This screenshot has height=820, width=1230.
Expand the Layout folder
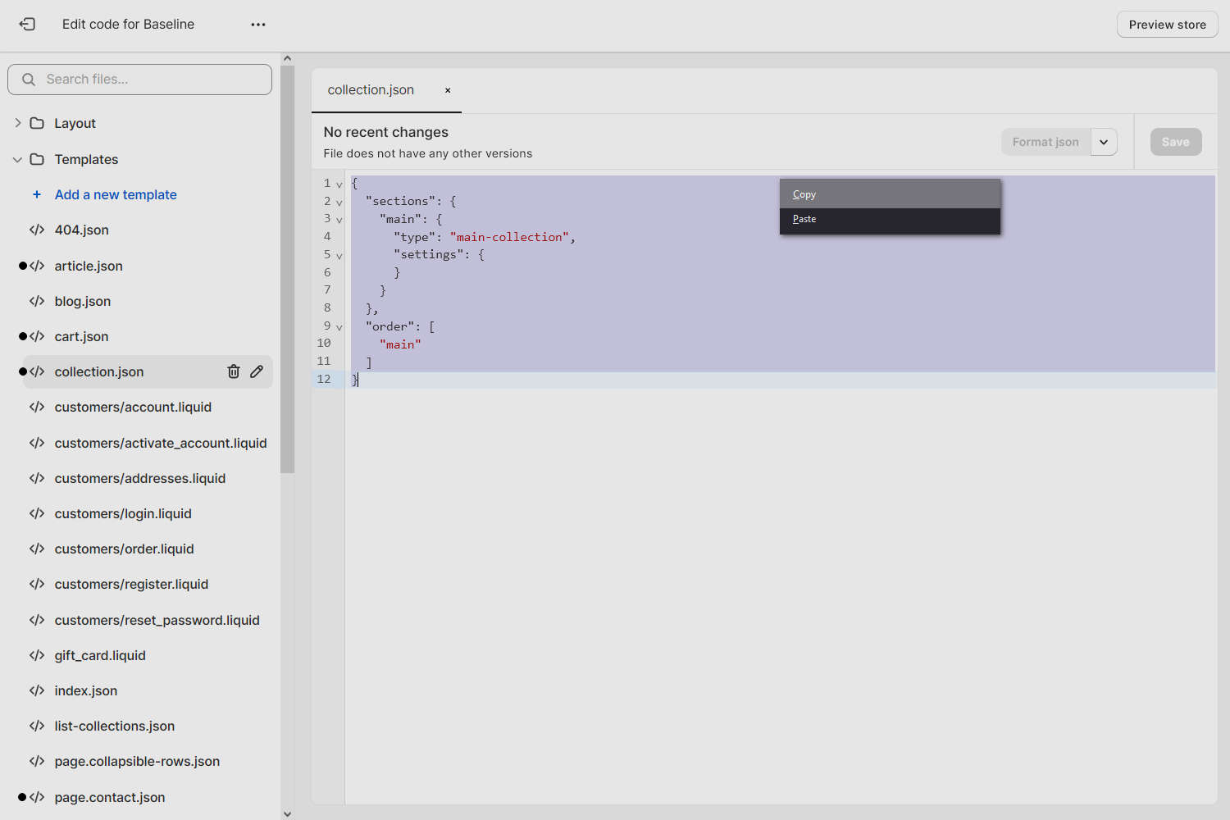tap(18, 123)
